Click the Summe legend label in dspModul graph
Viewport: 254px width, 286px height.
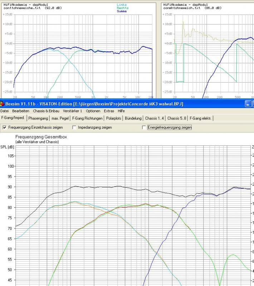[122, 11]
